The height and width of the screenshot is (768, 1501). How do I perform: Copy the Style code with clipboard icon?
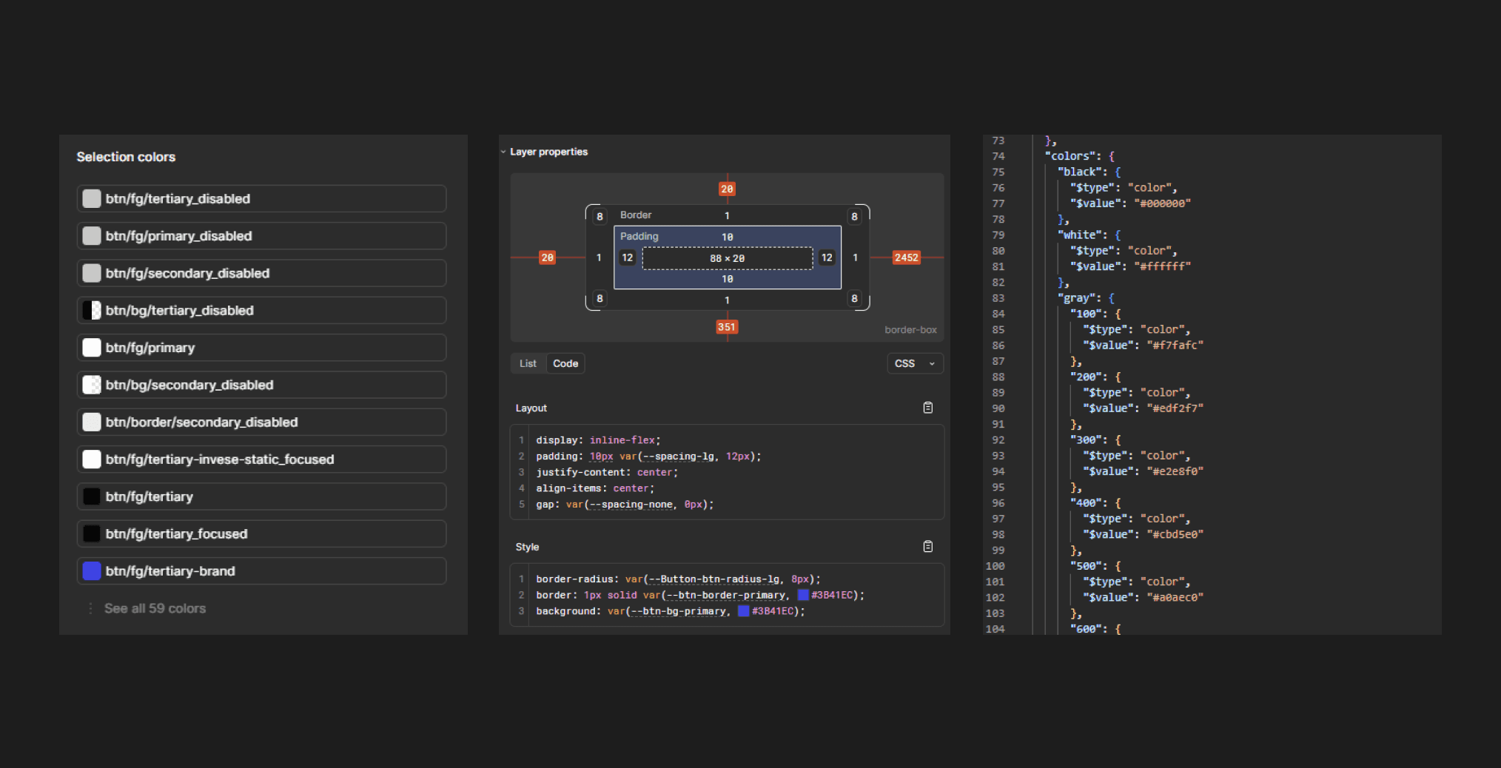(927, 547)
